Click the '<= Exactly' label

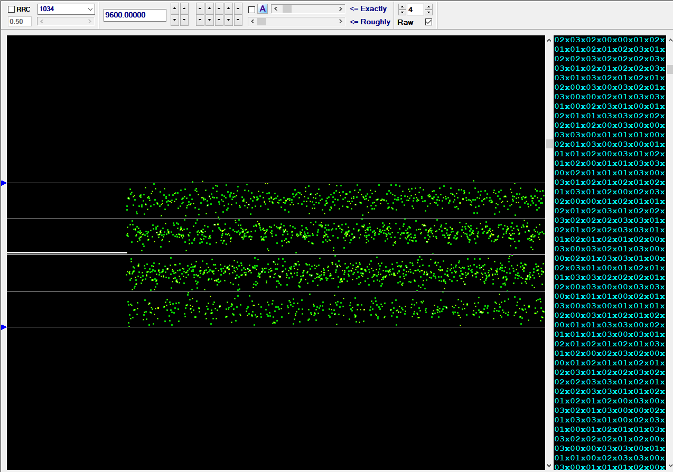click(368, 9)
